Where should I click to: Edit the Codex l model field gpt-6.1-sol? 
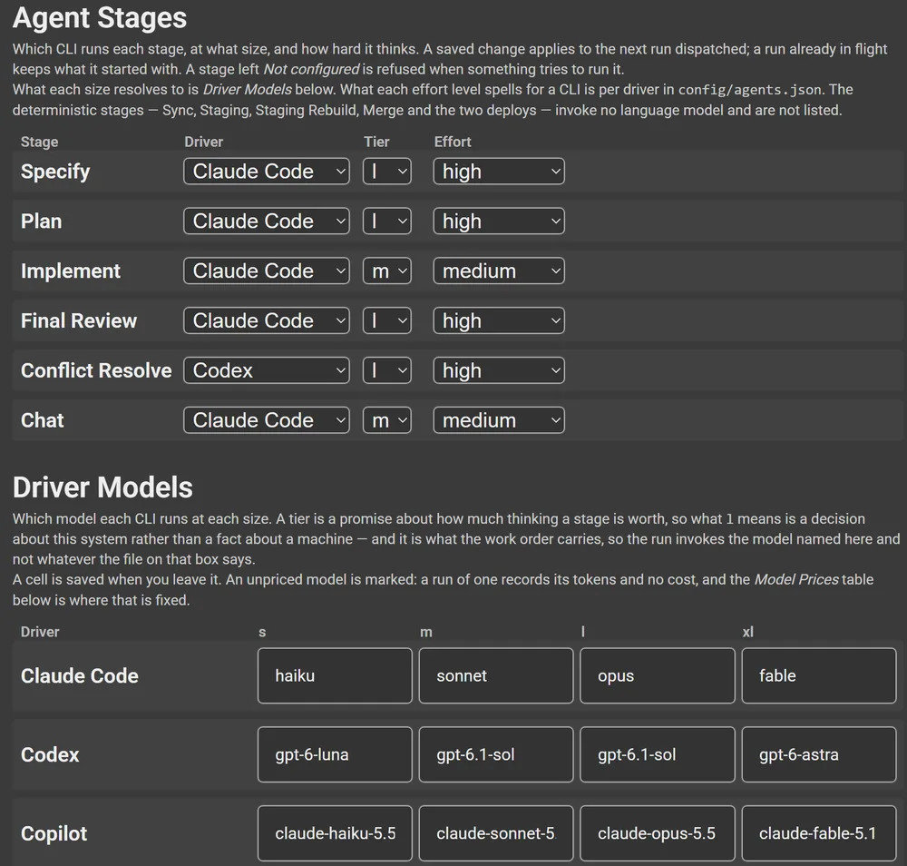point(657,754)
